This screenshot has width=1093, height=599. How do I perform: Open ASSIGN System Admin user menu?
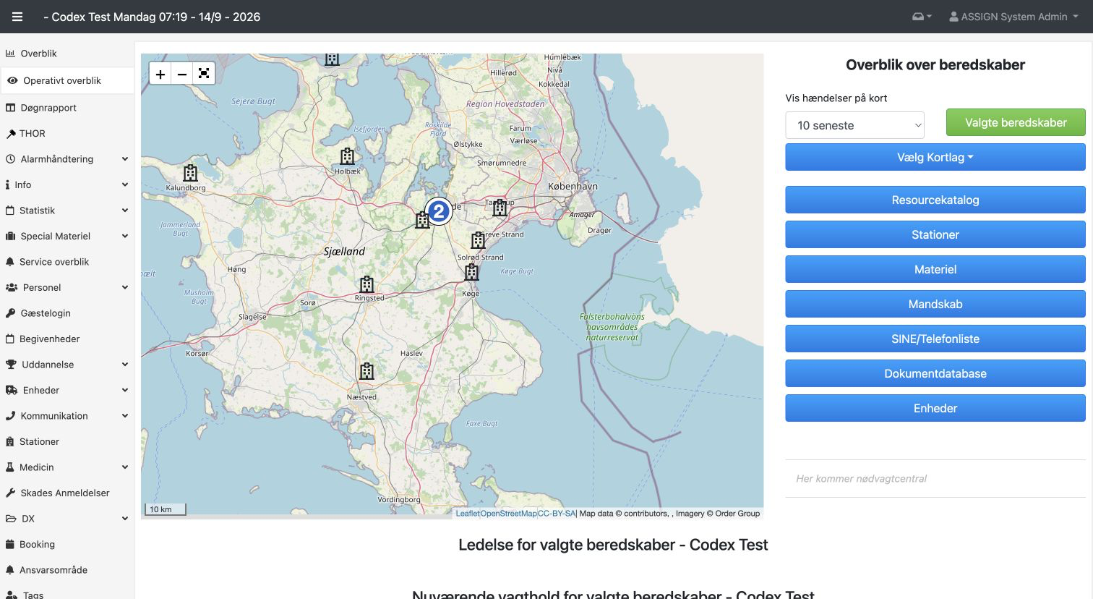1013,17
